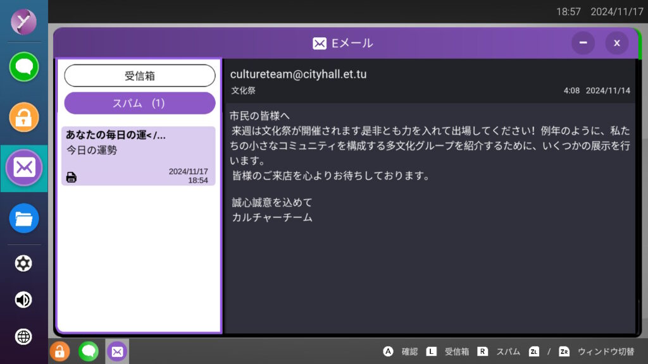Screen dimensions: 648x364
Task: Select the スパム (1) tab
Action: pyautogui.click(x=140, y=103)
